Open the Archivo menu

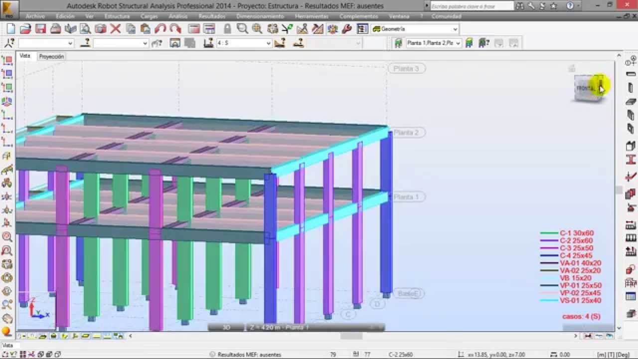click(x=35, y=16)
